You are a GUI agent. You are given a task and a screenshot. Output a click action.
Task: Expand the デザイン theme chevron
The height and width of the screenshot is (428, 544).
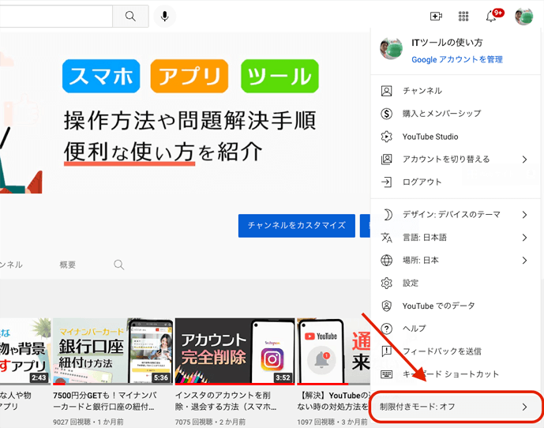(524, 215)
